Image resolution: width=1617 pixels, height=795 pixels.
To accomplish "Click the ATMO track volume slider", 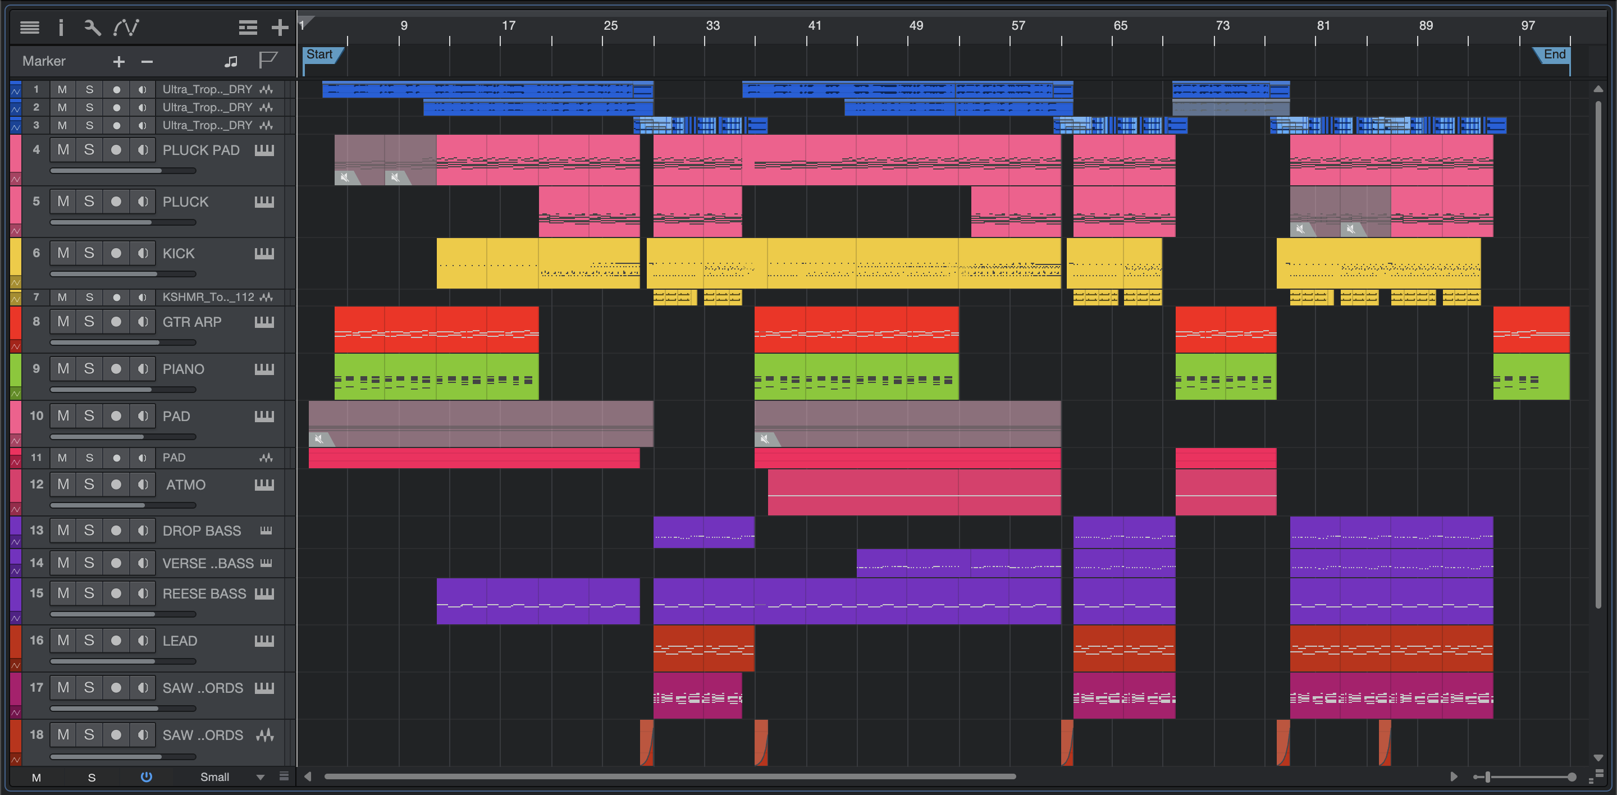I will (122, 505).
